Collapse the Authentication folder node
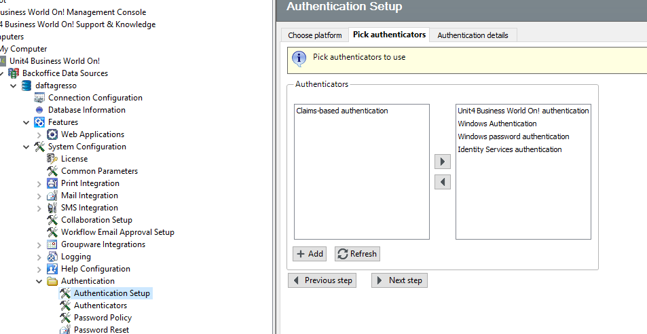Image resolution: width=647 pixels, height=334 pixels. (x=39, y=281)
